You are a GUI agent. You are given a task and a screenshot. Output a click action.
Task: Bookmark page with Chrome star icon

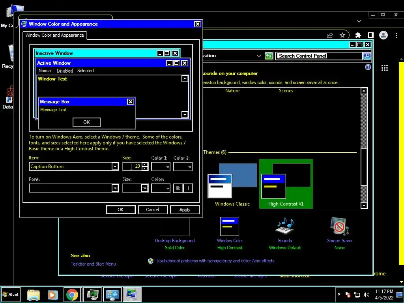[x=342, y=35]
